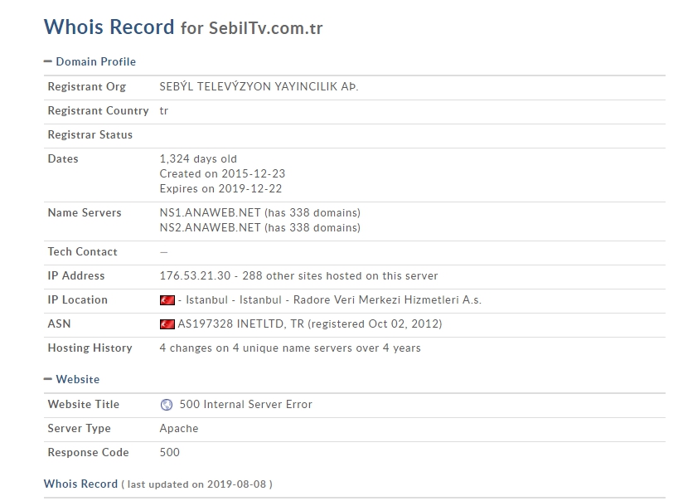Click the Turkish flag icon in IP Location

167,300
